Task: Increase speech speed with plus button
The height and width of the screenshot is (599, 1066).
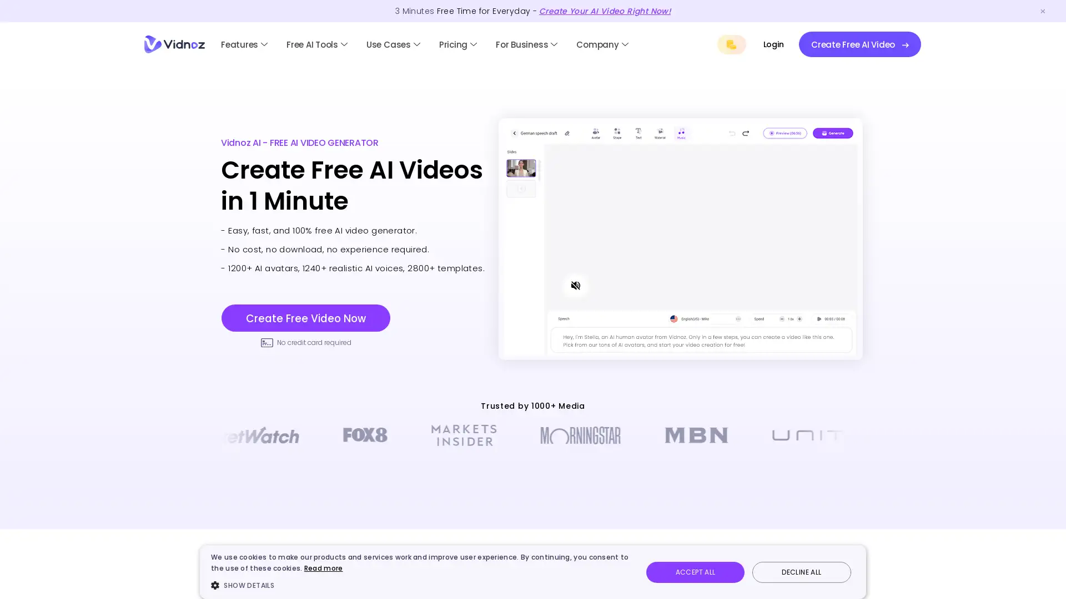Action: coord(799,319)
